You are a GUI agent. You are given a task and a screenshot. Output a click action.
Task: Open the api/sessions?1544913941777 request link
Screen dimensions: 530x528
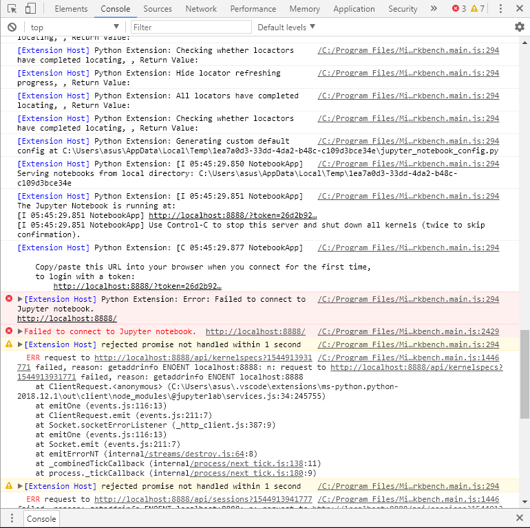203,499
